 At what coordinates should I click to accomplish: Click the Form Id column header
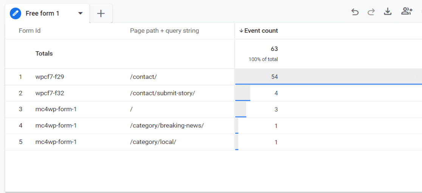(29, 31)
